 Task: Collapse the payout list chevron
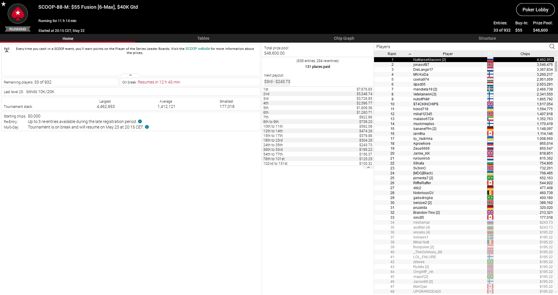[369, 167]
